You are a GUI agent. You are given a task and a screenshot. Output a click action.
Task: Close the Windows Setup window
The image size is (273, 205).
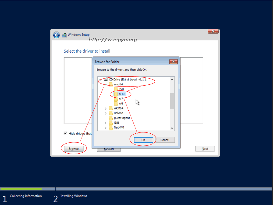coord(213,31)
